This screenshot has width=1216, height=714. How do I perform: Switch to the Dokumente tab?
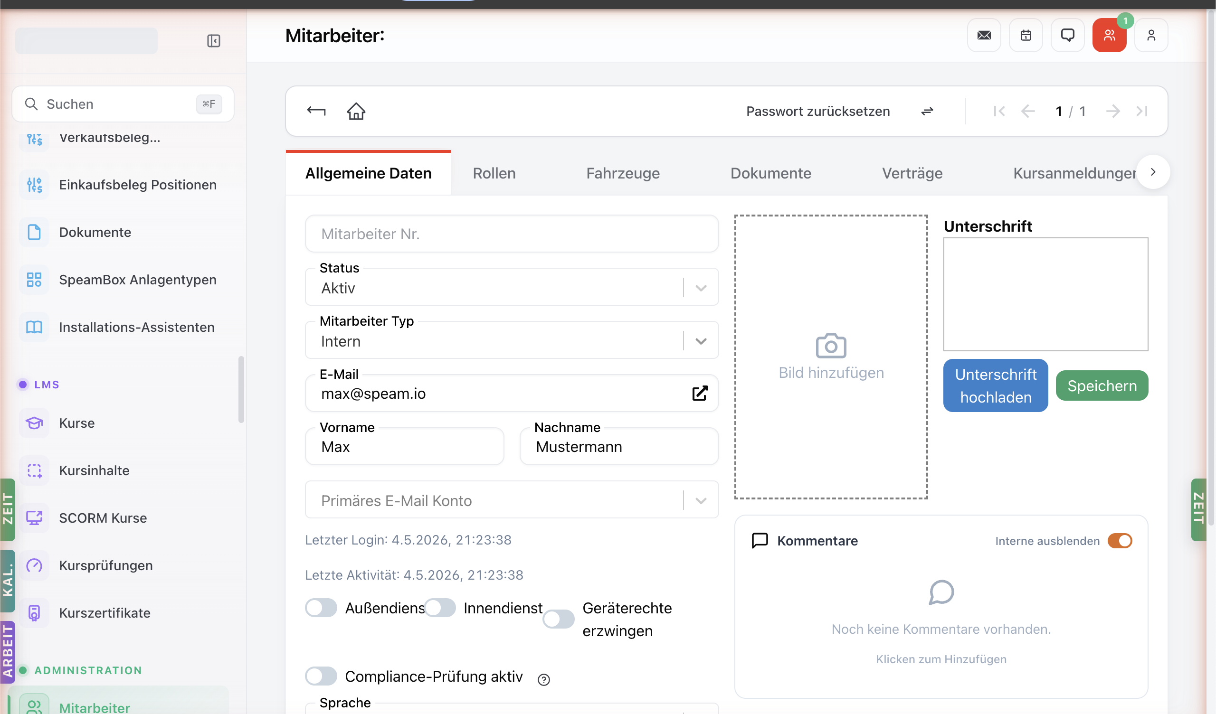point(770,173)
